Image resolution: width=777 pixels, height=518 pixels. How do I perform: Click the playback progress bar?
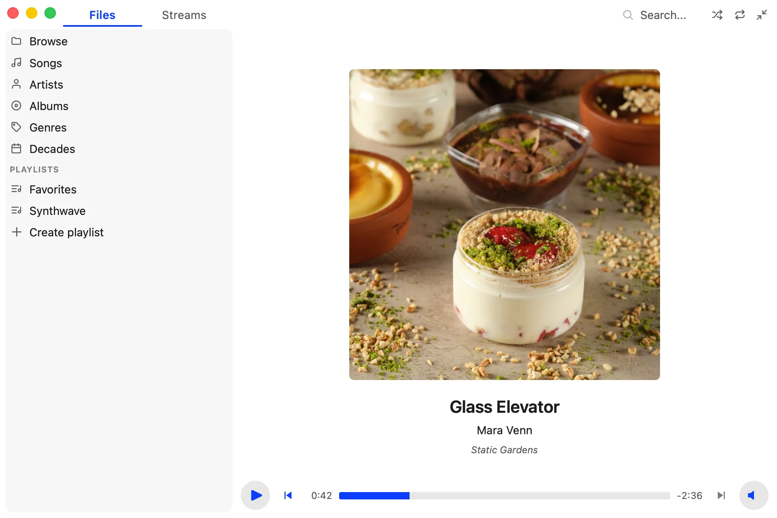coord(504,495)
